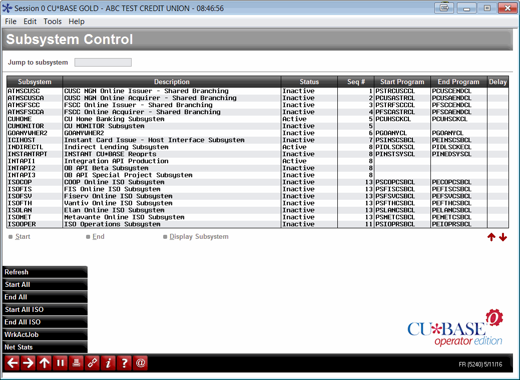Select the up arrow toolbar icon
The height and width of the screenshot is (380, 520).
coord(44,362)
